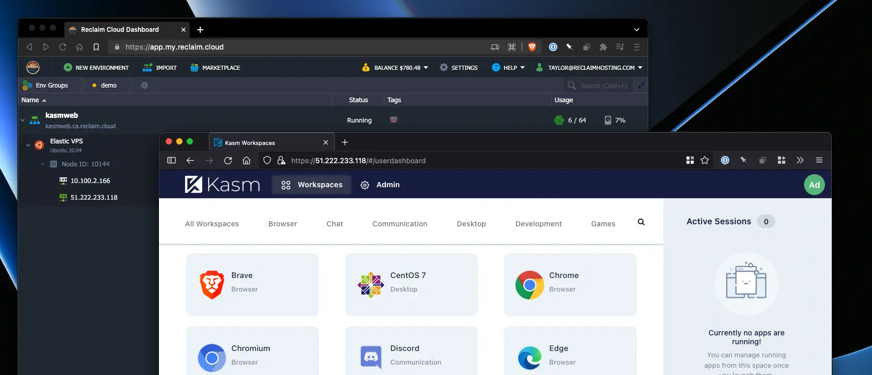Image resolution: width=872 pixels, height=375 pixels.
Task: Launch the Brave browser workspace
Action: pyautogui.click(x=253, y=285)
